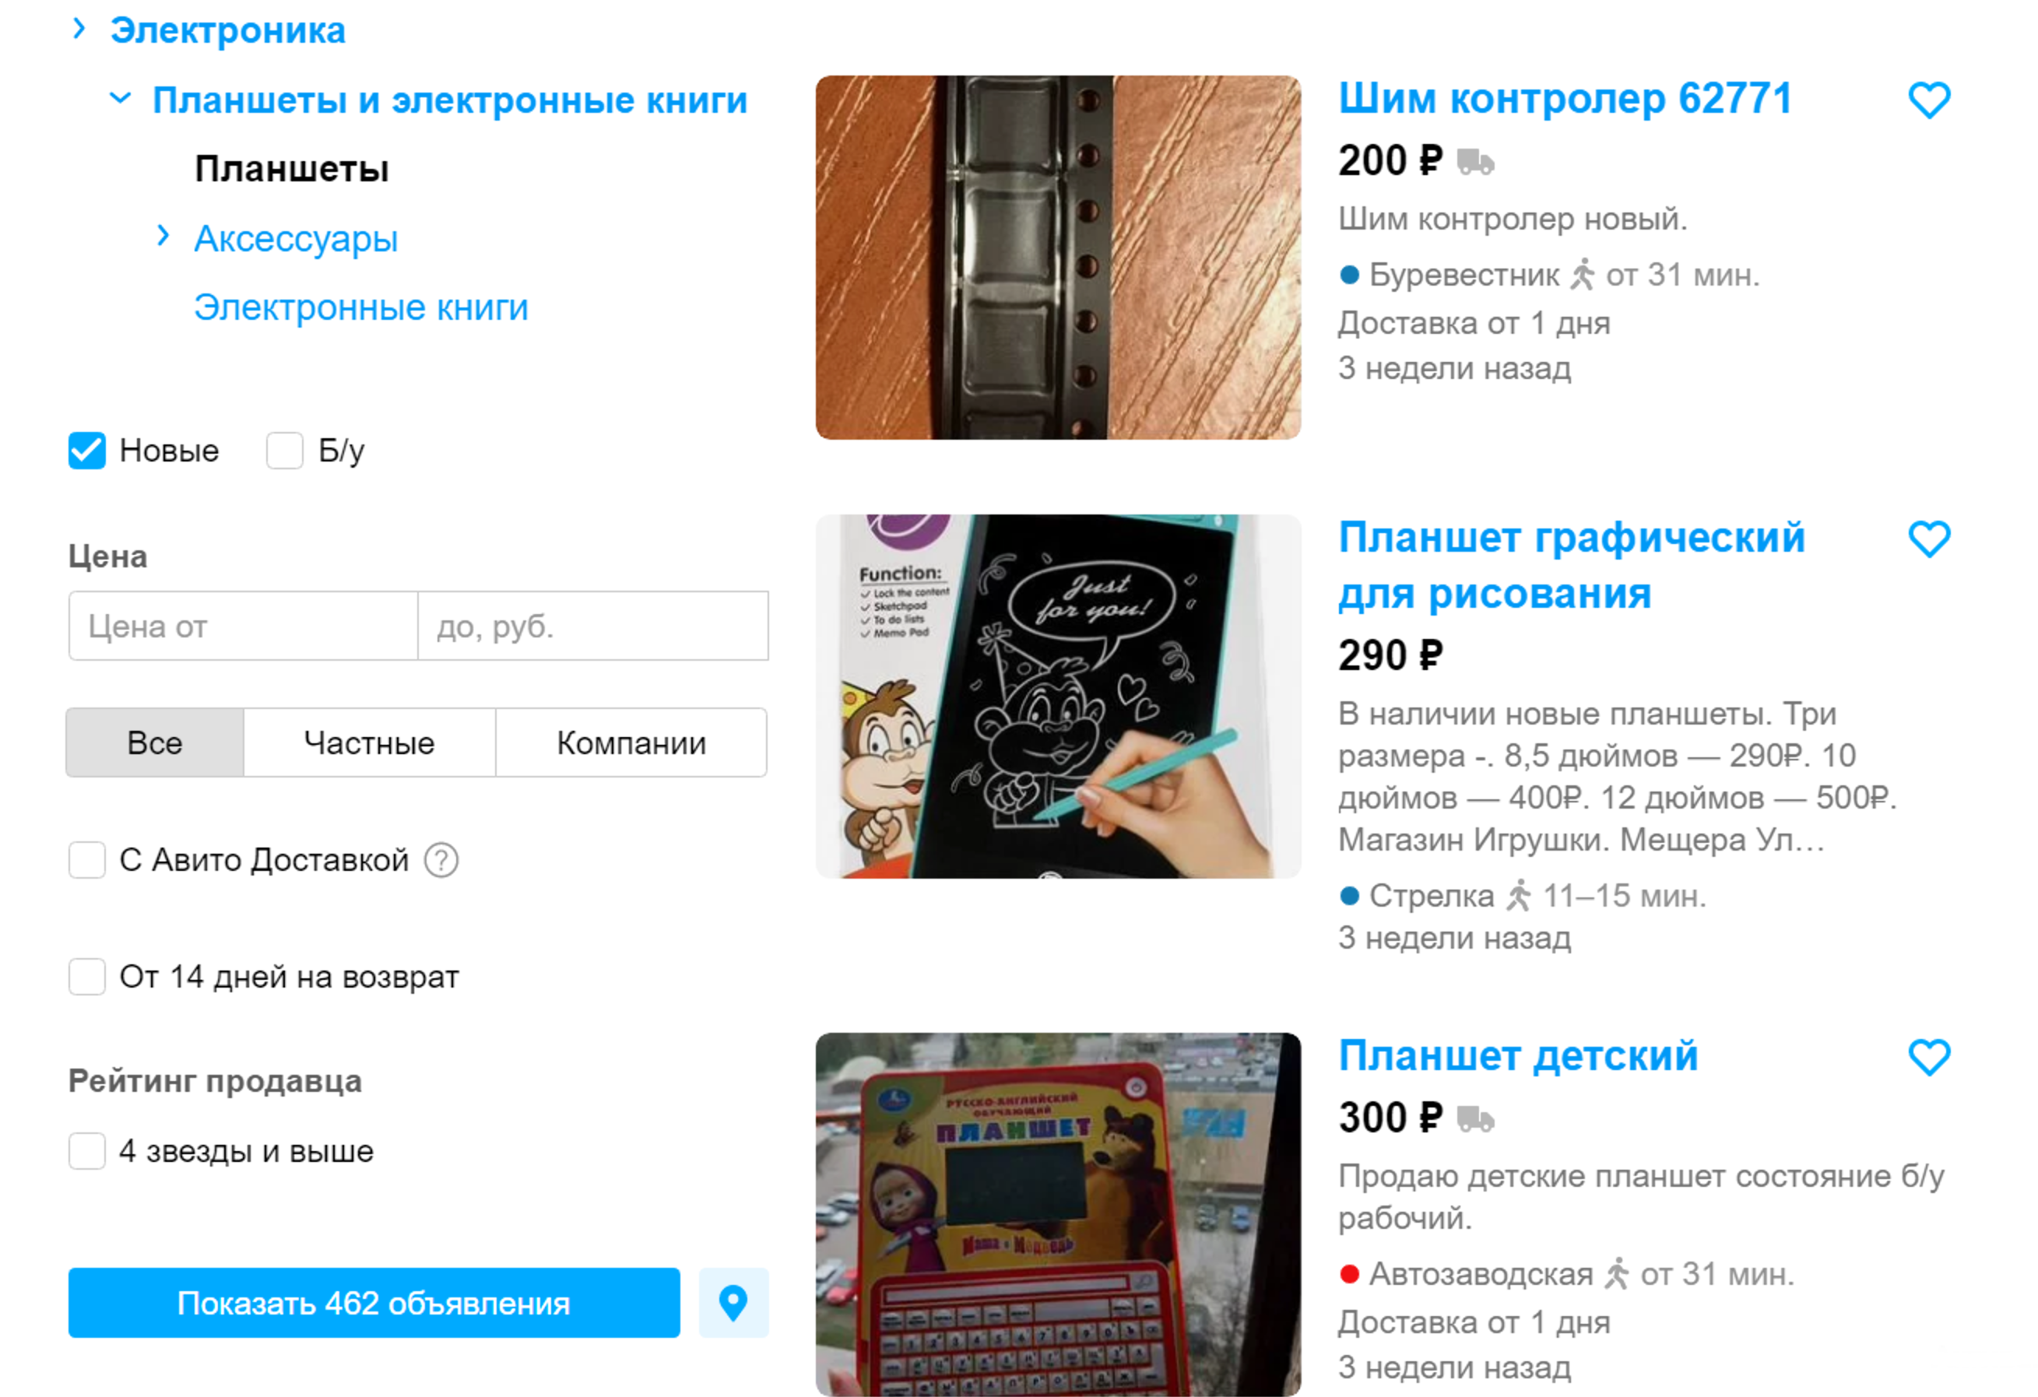Expand the Электроника category chevron

[79, 29]
